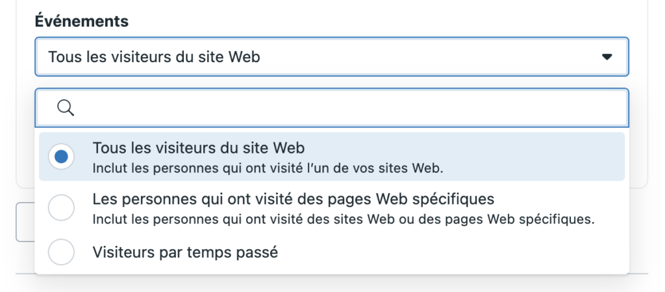Collapse the Événements combo box

(x=607, y=57)
